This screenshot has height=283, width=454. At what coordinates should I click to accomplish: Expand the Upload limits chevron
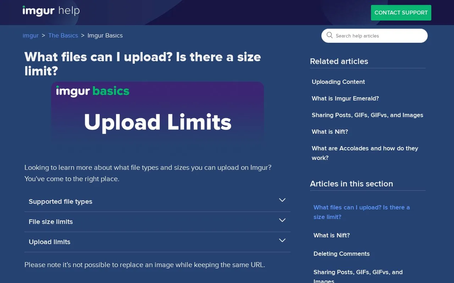click(282, 241)
